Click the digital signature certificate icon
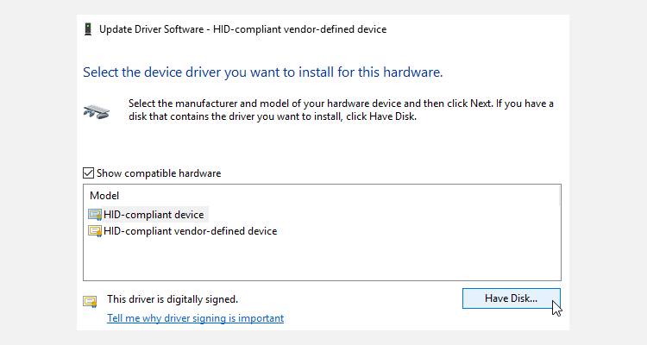 pyautogui.click(x=90, y=301)
